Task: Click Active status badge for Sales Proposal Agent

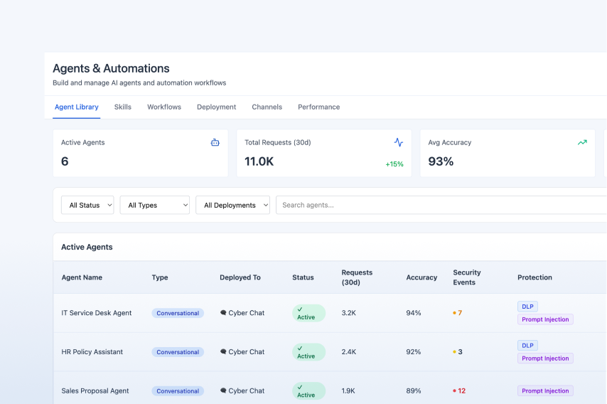Action: click(308, 390)
